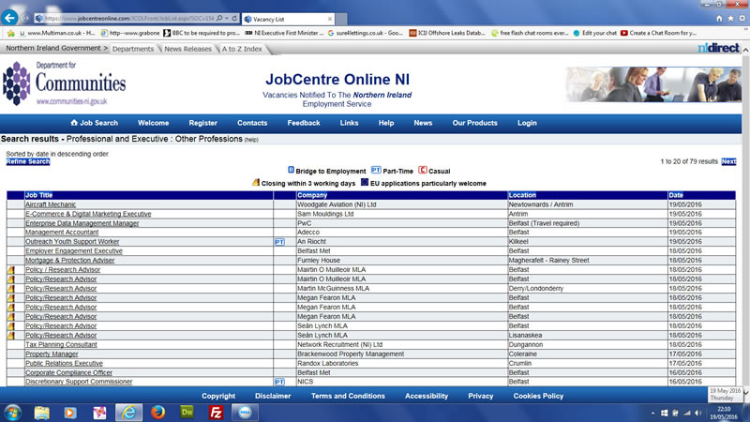Open the Contacts menu item

pos(252,123)
